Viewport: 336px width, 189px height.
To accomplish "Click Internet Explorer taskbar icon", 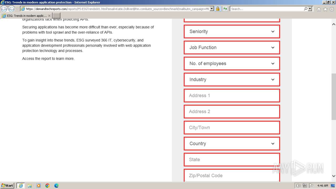I will pyautogui.click(x=21, y=186).
